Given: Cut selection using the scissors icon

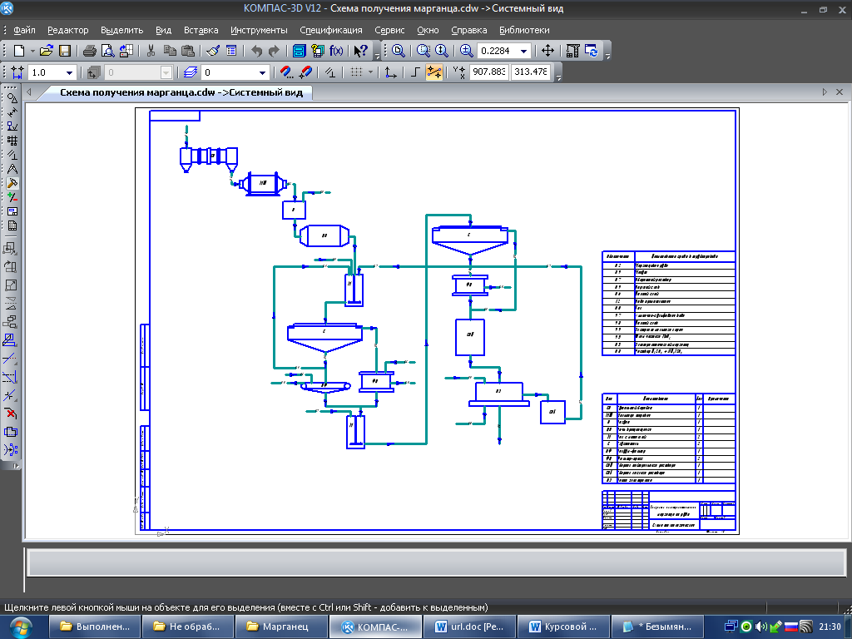Looking at the screenshot, I should (151, 51).
